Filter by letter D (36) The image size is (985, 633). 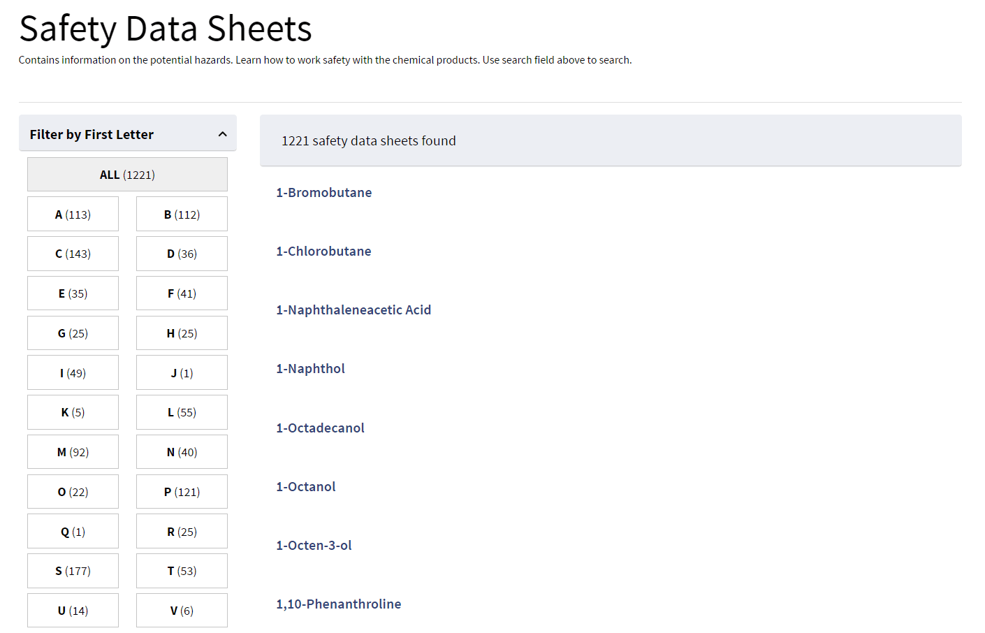tap(182, 254)
